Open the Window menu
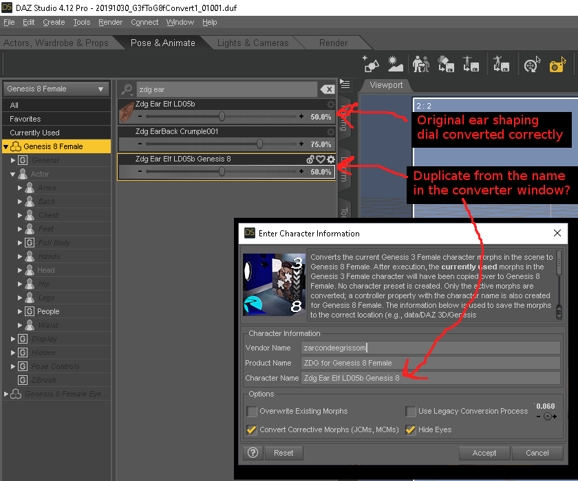The width and height of the screenshot is (578, 481). point(180,22)
